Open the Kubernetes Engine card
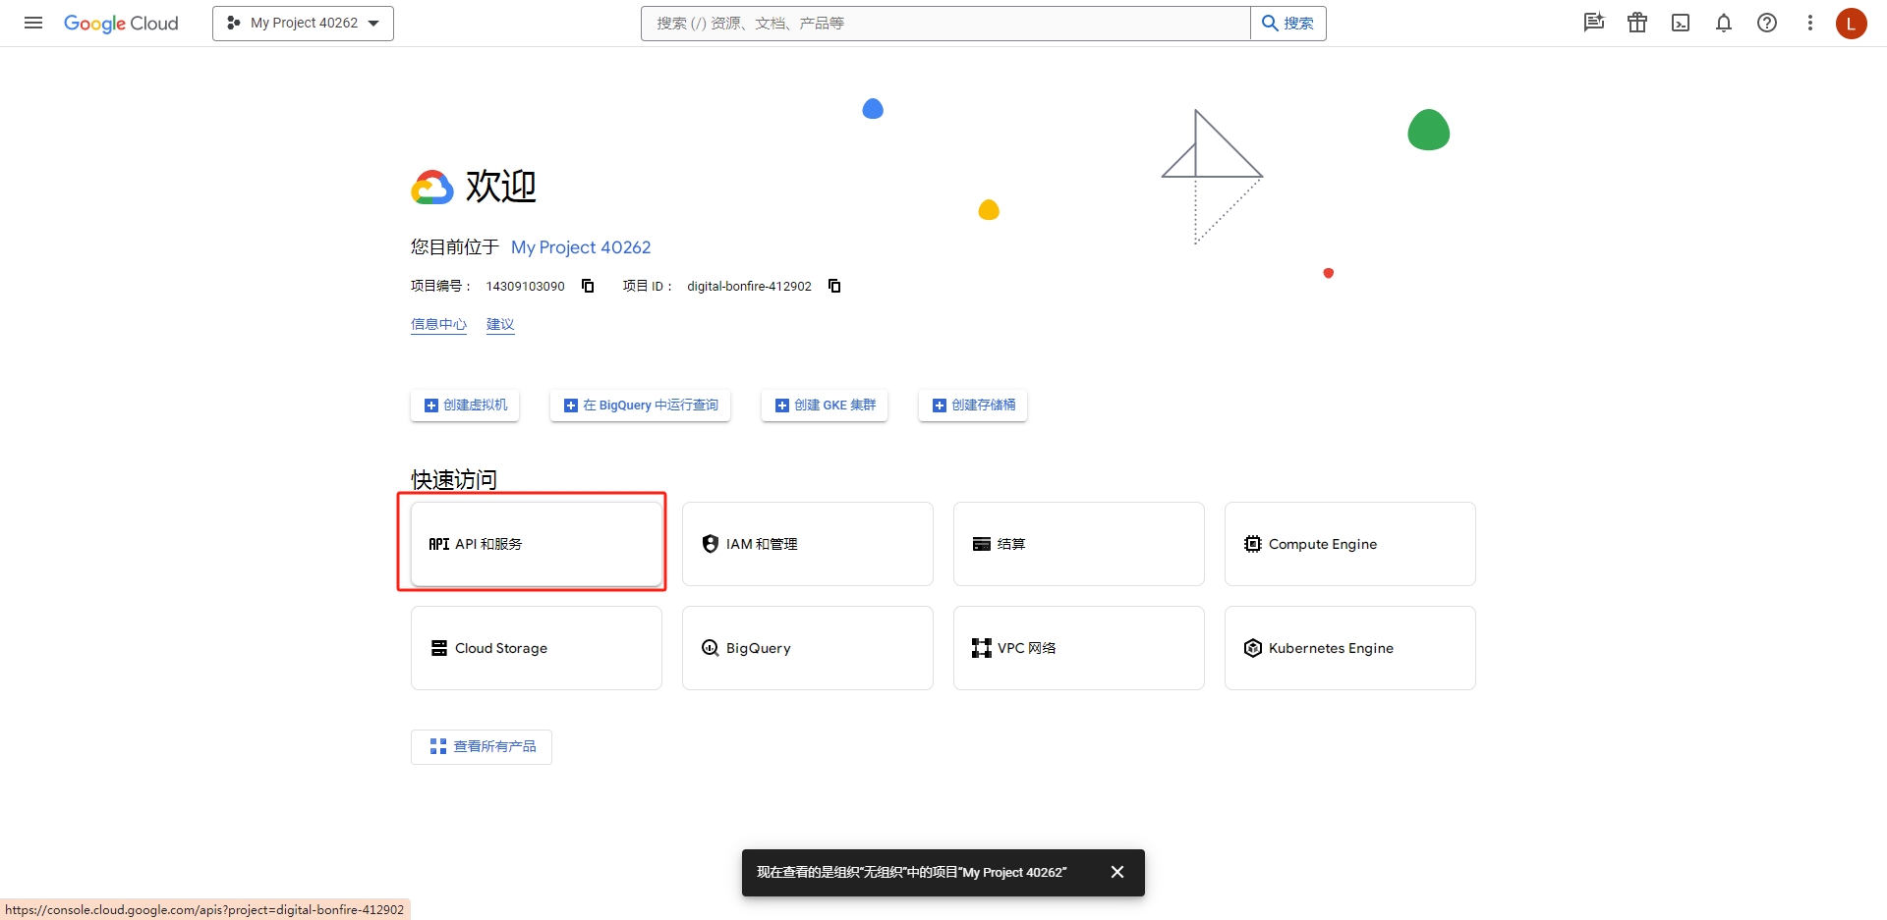This screenshot has height=920, width=1887. (1350, 648)
